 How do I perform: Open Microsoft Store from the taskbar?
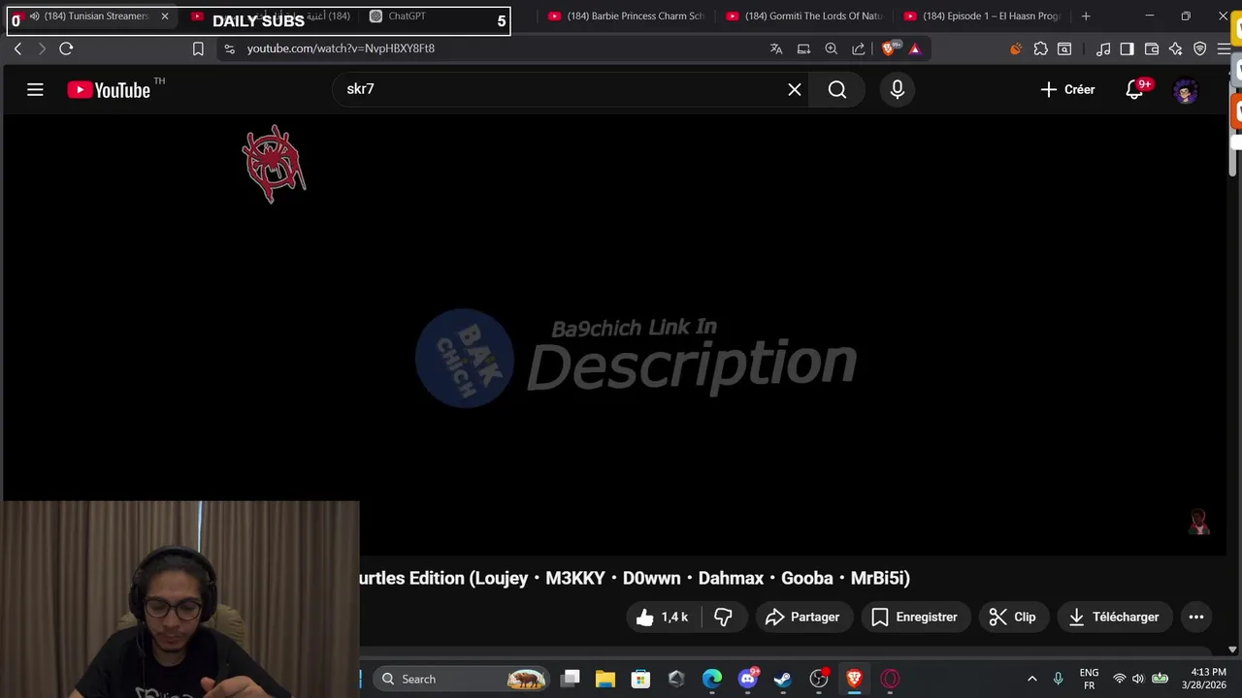(640, 679)
